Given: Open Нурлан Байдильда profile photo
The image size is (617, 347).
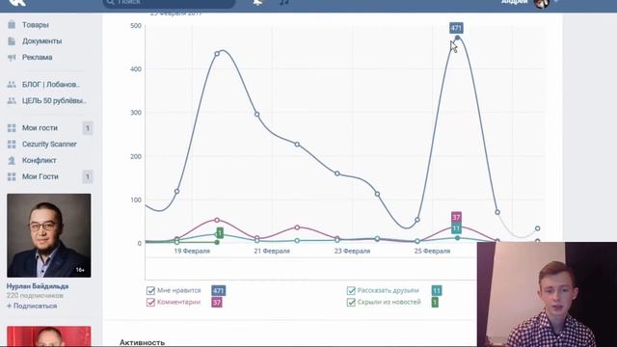Looking at the screenshot, I should [x=49, y=235].
